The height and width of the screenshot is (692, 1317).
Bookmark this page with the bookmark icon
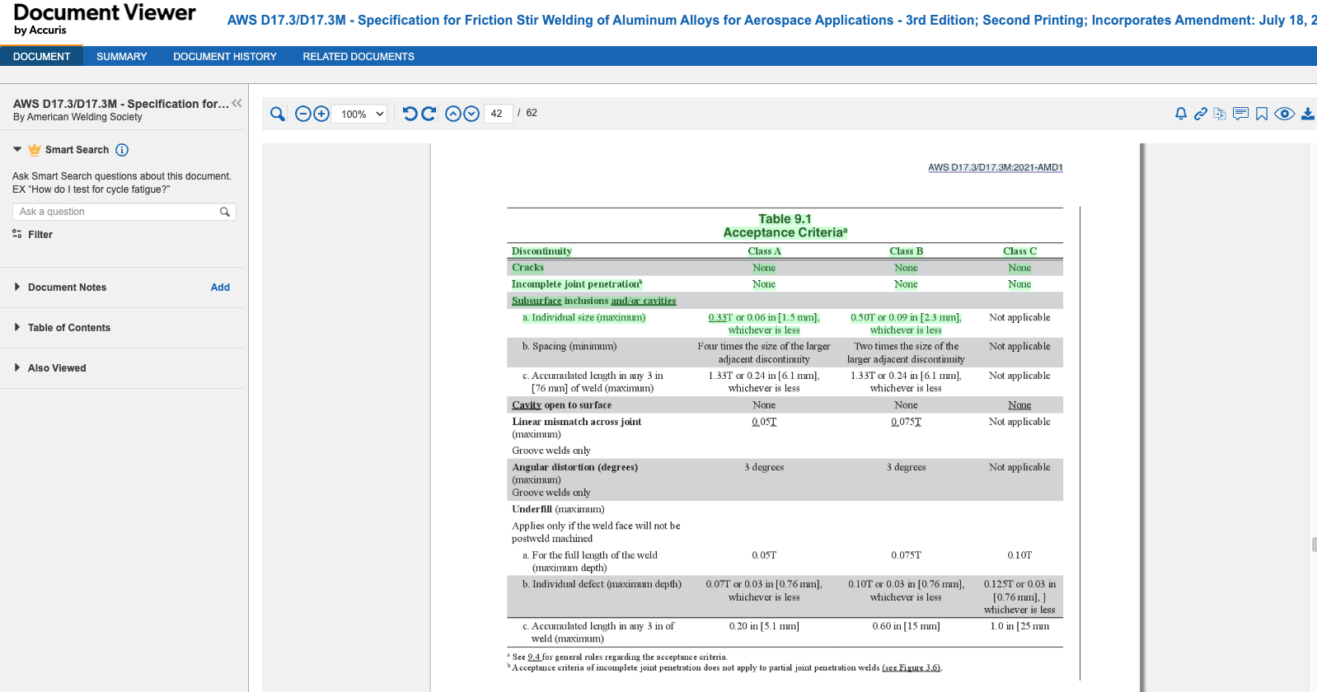click(x=1262, y=114)
